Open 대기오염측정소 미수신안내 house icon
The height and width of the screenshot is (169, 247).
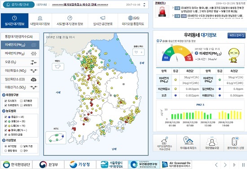pyautogui.click(x=164, y=141)
